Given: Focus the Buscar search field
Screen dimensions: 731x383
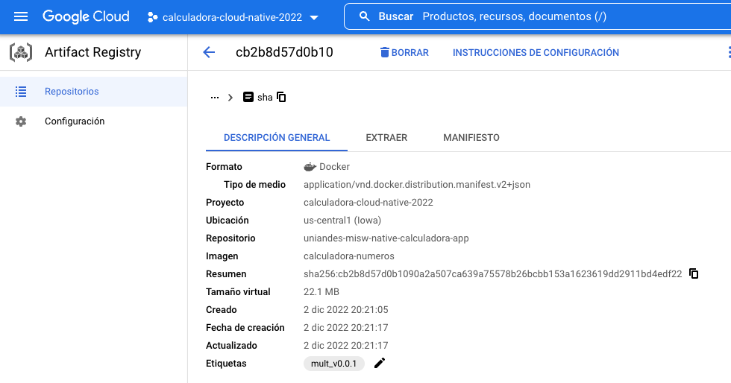Looking at the screenshot, I should click(538, 16).
